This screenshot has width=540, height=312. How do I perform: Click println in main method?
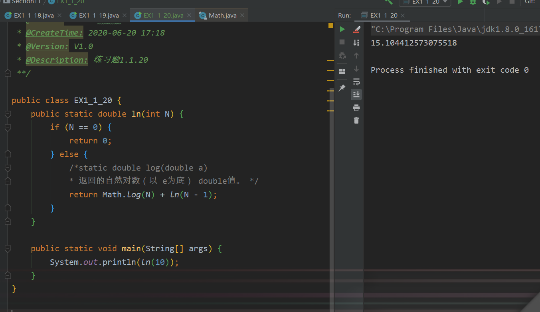(119, 262)
